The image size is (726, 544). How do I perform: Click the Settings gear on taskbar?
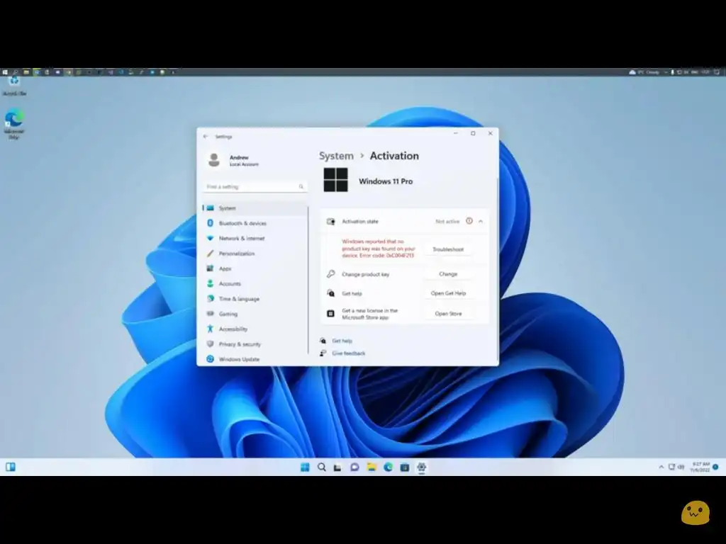click(x=421, y=467)
